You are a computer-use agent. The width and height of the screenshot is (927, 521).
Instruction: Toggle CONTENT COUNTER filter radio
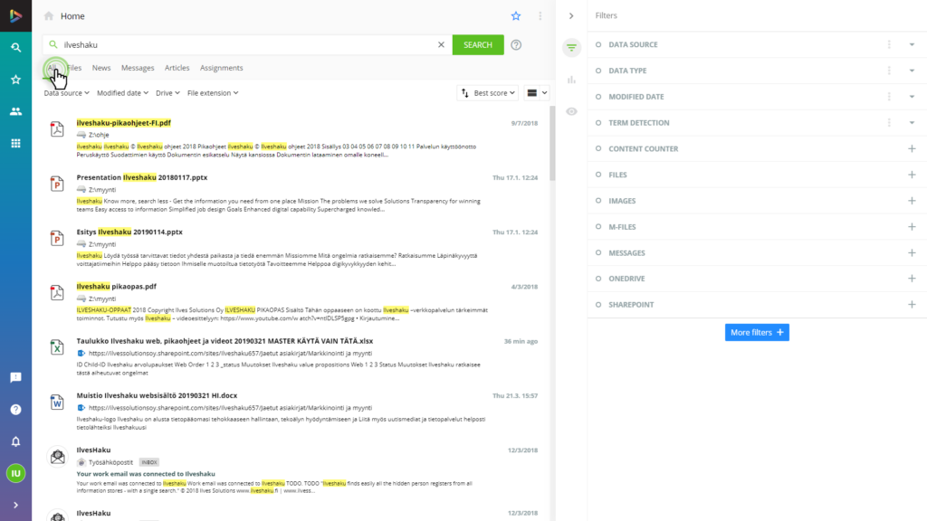pos(598,149)
